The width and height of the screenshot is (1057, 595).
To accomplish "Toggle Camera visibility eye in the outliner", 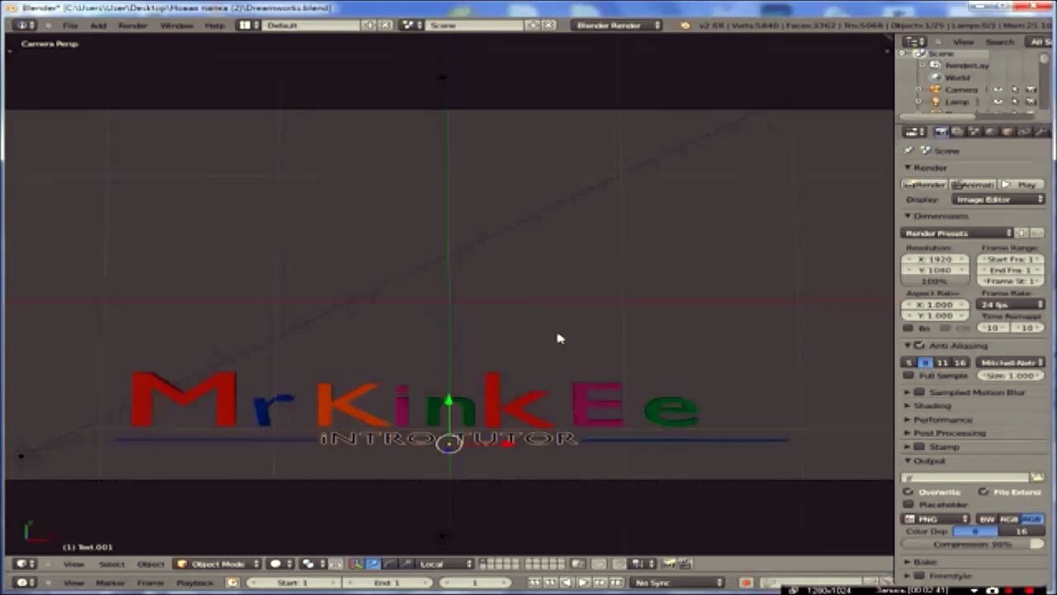I will click(998, 89).
